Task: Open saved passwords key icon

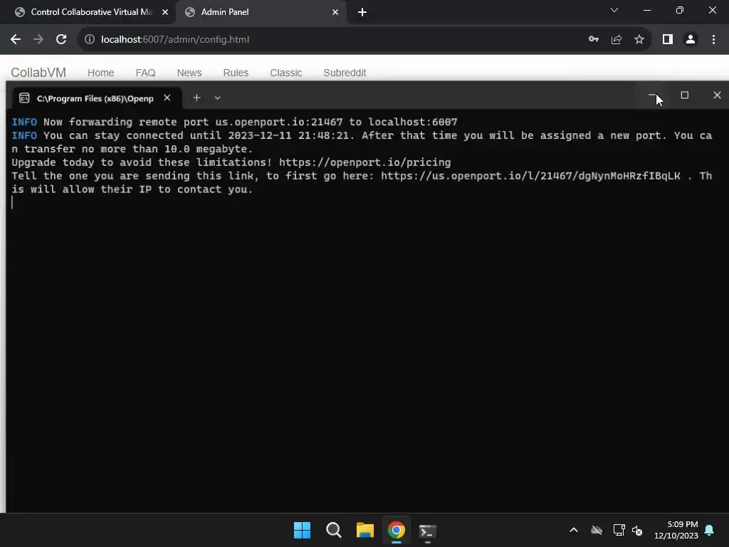Action: [x=594, y=40]
